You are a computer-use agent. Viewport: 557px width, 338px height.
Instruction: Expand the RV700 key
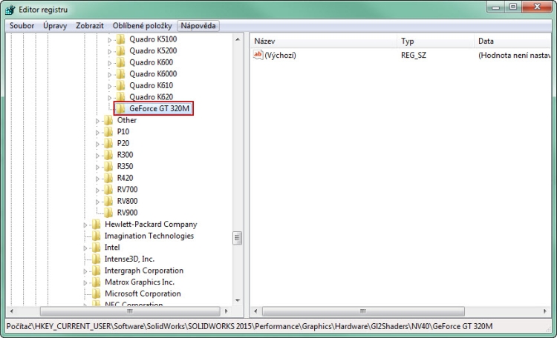tap(97, 190)
